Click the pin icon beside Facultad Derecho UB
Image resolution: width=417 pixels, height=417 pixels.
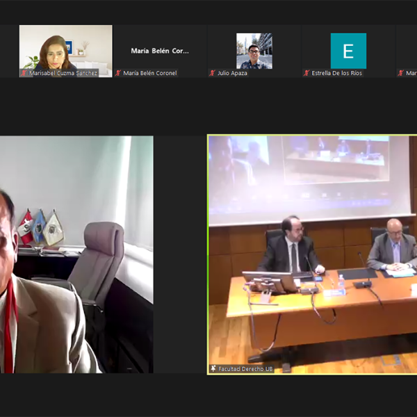[213, 368]
